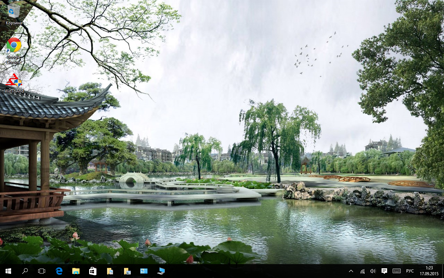This screenshot has width=444, height=278.
Task: Show hidden system tray icons
Action: point(351,271)
